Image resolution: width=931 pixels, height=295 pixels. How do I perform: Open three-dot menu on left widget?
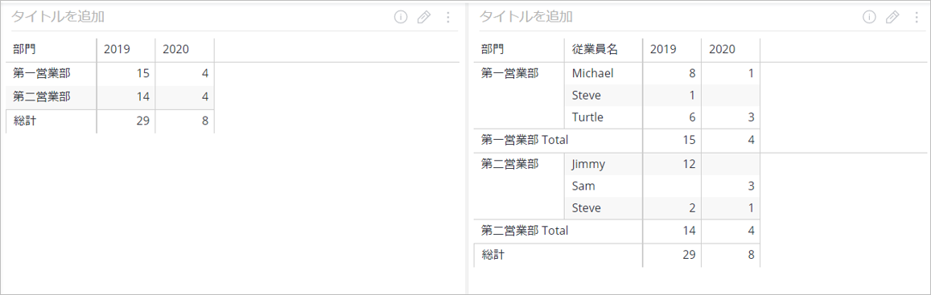point(448,17)
